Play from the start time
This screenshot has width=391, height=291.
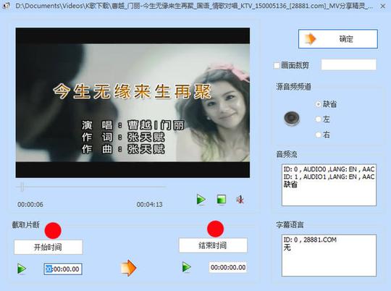point(22,269)
